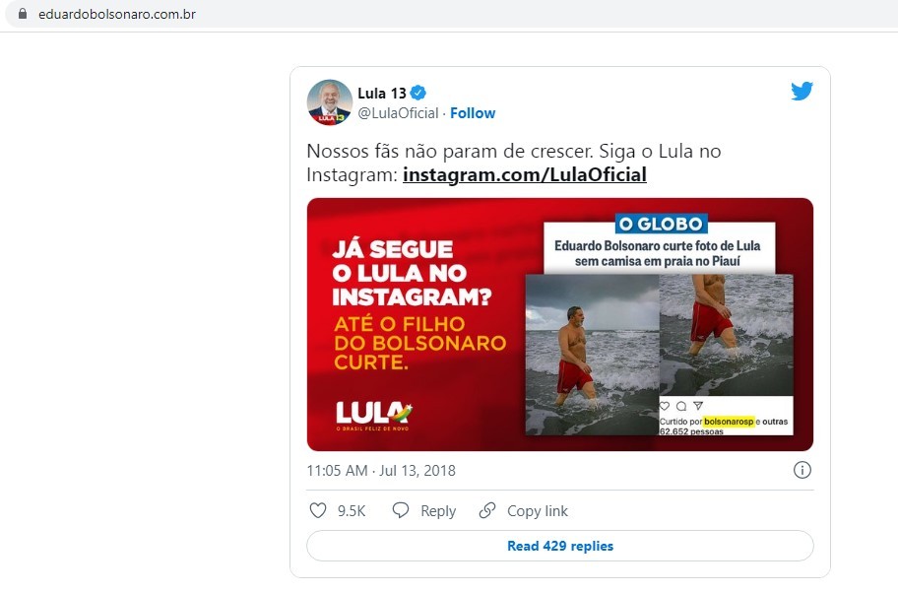The width and height of the screenshot is (898, 592).
Task: Open the tweet info circle icon
Action: [x=802, y=470]
